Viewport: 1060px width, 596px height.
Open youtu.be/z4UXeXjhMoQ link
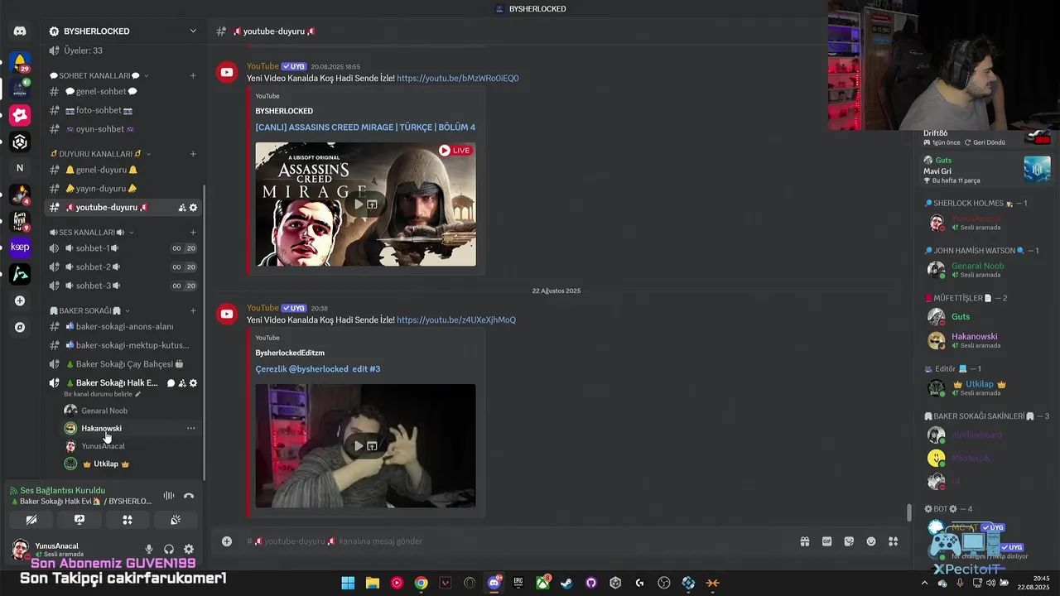pos(455,320)
